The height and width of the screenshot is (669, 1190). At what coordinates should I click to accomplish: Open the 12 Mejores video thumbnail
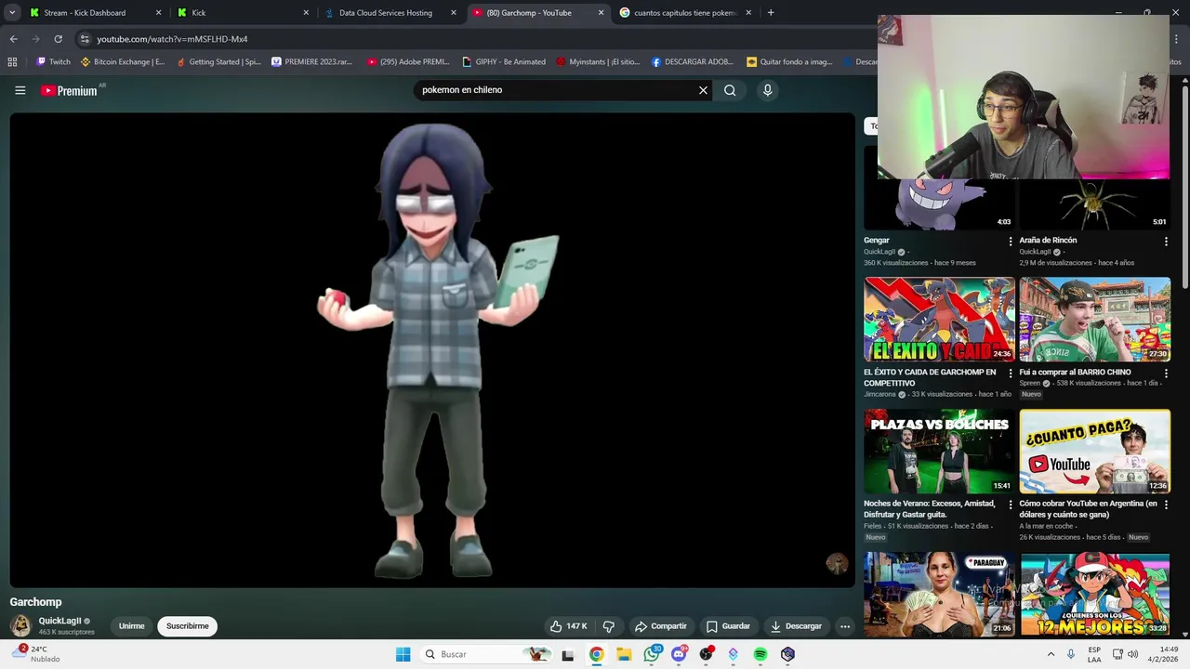pyautogui.click(x=1094, y=594)
